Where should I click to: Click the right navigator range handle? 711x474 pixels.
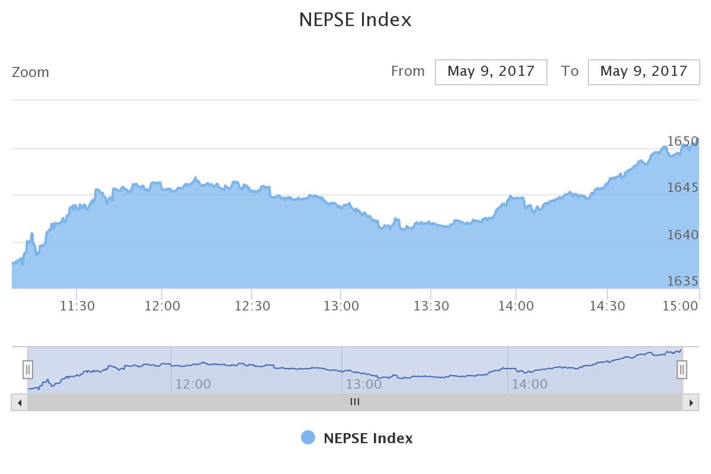point(682,370)
